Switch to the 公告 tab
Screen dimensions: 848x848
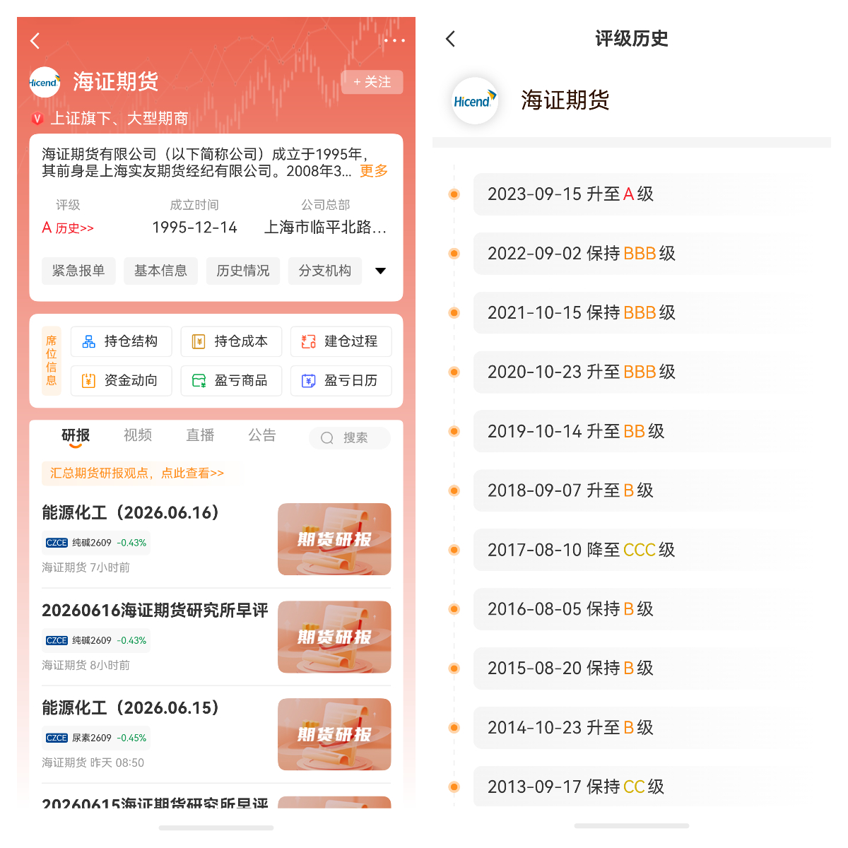[x=262, y=435]
